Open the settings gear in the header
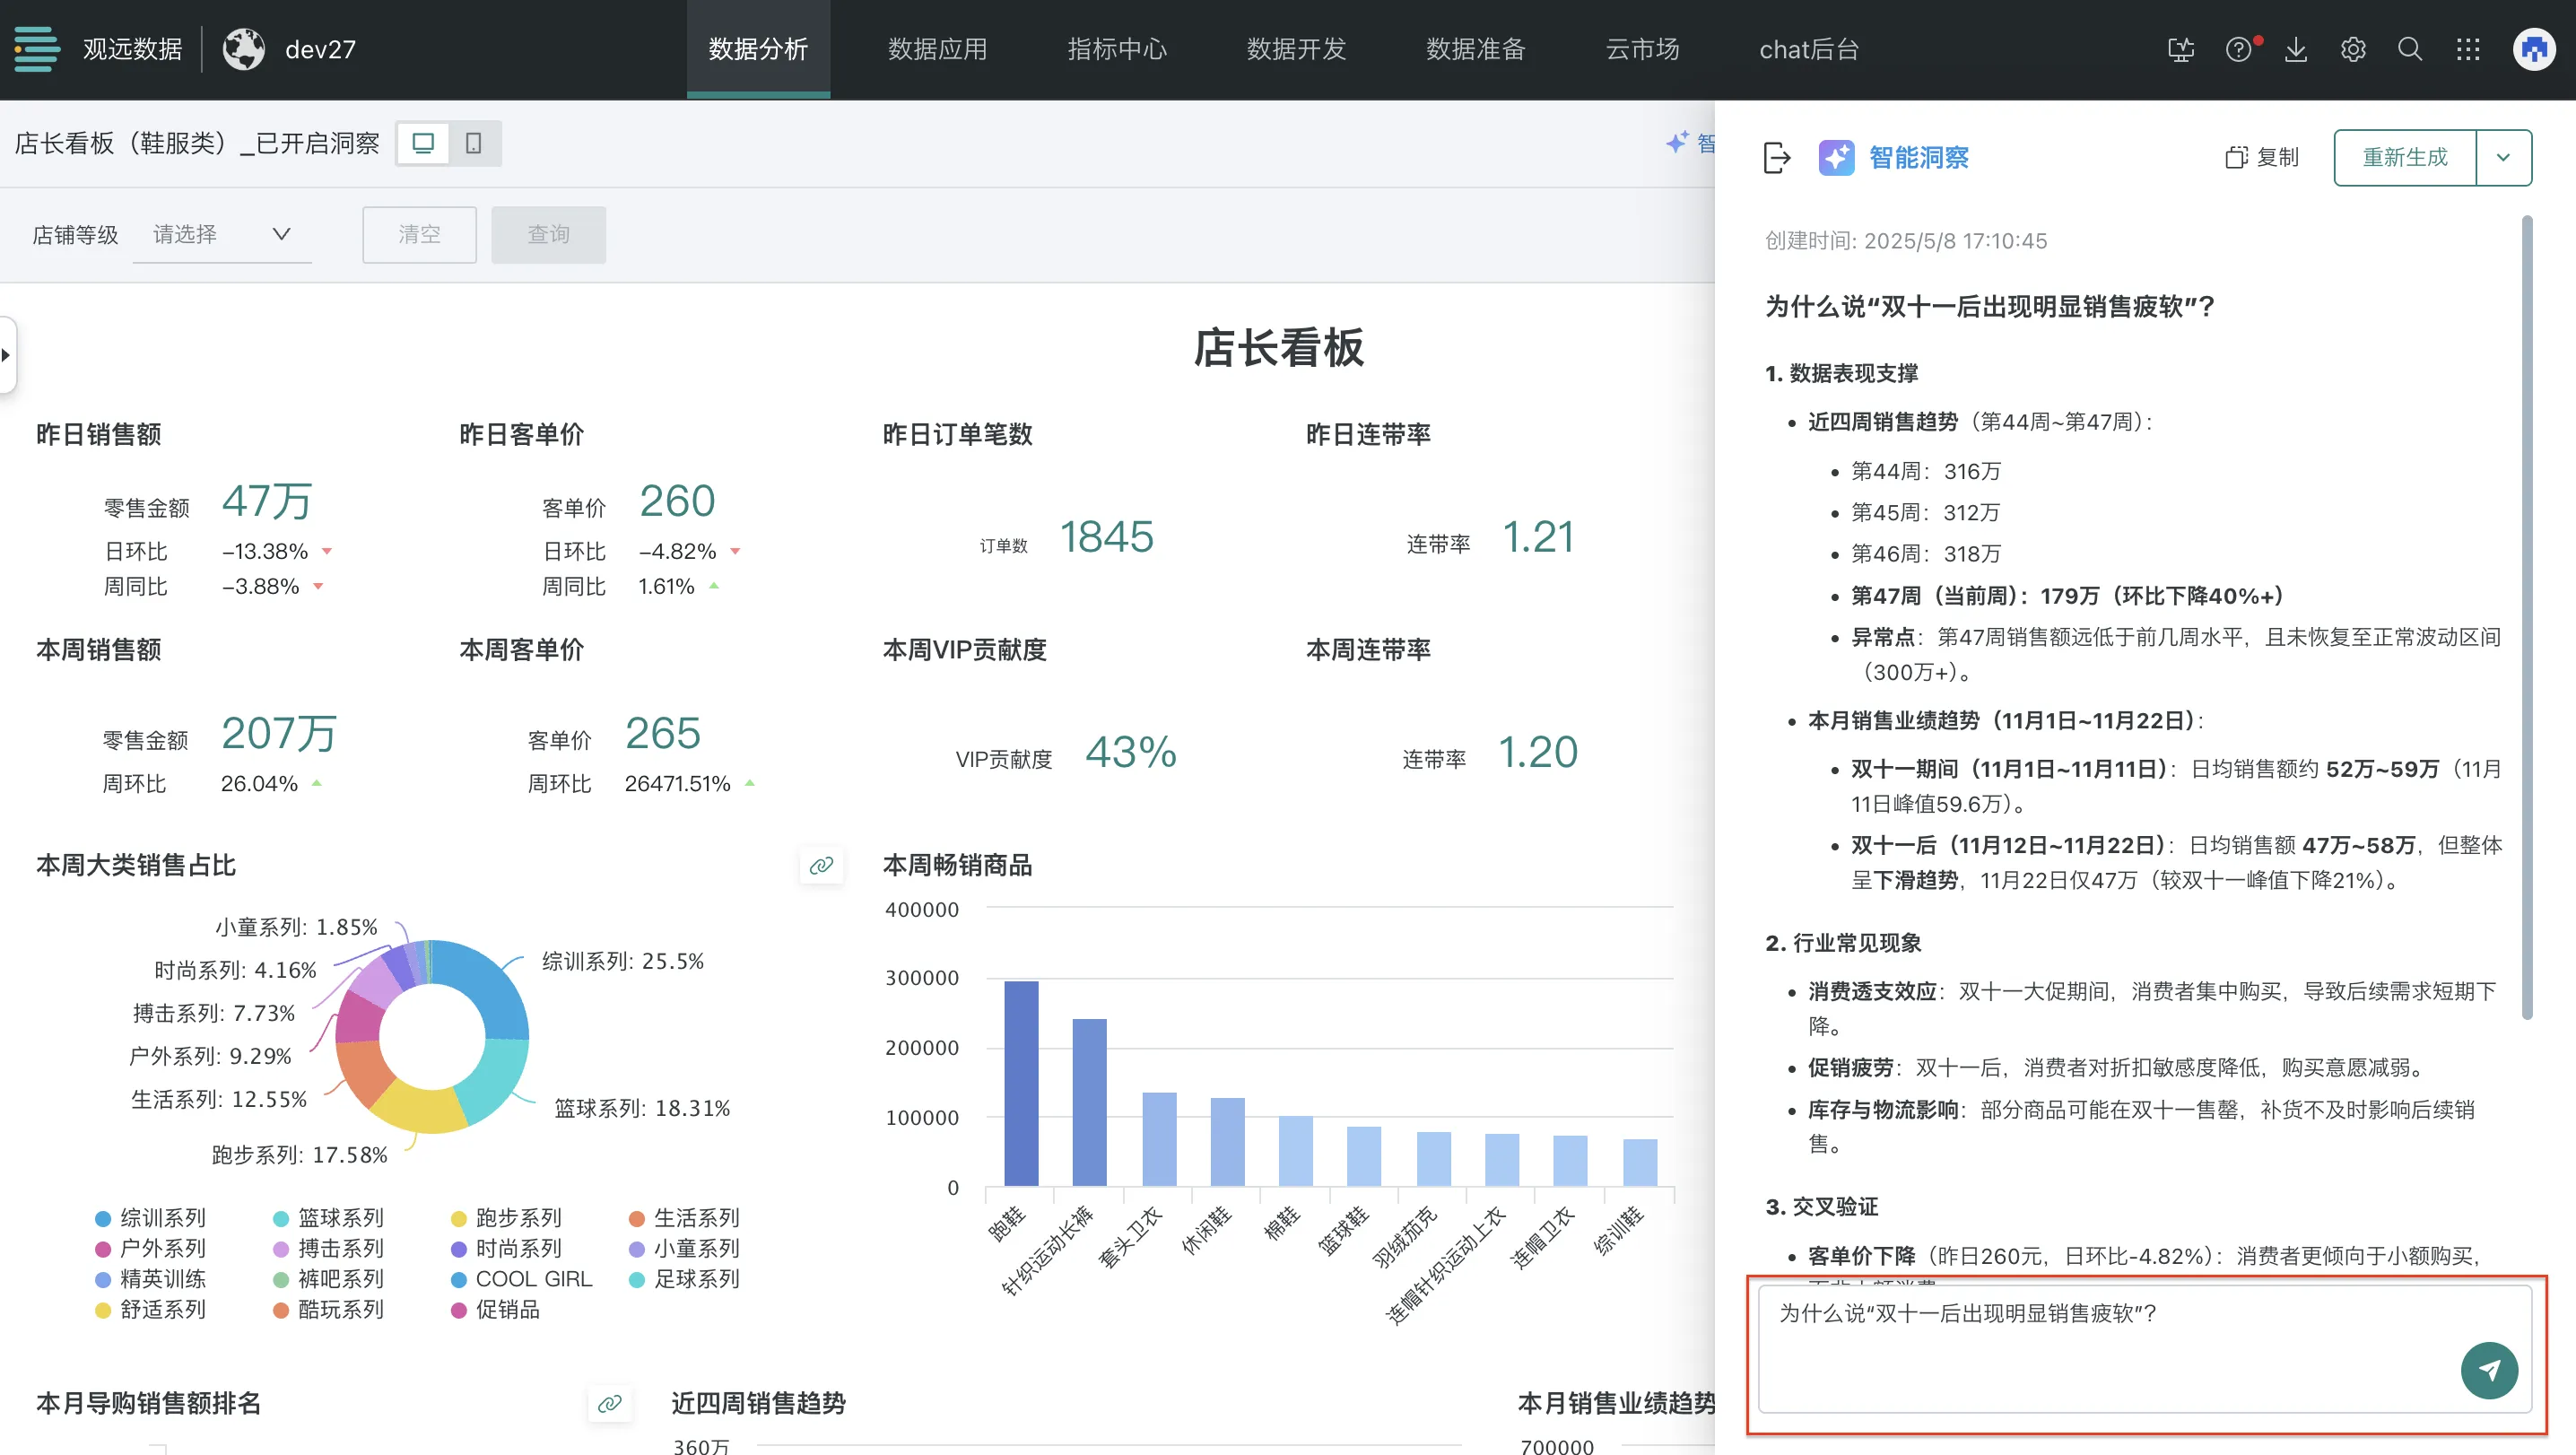The height and width of the screenshot is (1455, 2576). [x=2353, y=49]
